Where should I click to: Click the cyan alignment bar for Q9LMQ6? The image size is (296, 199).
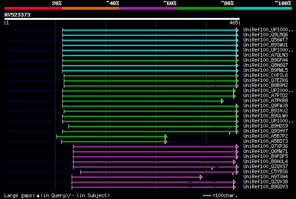[x=149, y=35]
